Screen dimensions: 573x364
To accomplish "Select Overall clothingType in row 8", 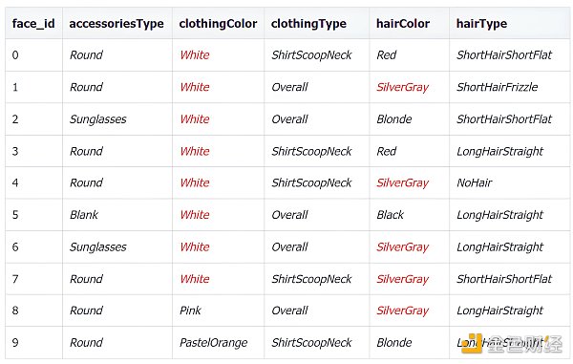I will click(289, 310).
